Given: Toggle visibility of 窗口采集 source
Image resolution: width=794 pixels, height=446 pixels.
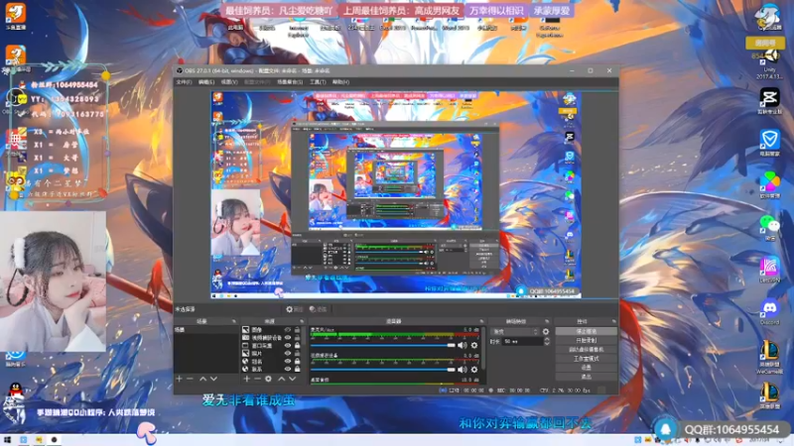Looking at the screenshot, I should [x=288, y=346].
